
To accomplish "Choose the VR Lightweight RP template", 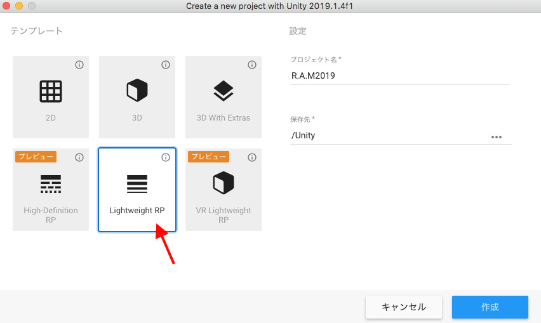I will pos(224,190).
